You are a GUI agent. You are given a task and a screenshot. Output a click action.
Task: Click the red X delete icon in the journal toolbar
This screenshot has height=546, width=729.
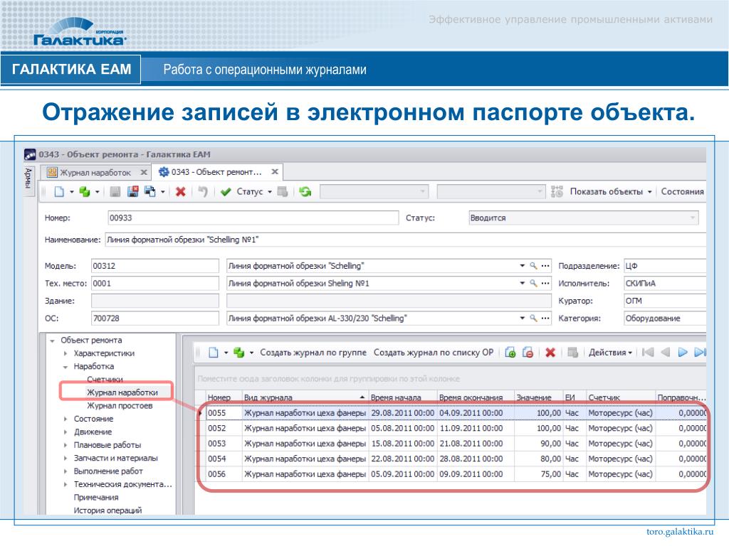tap(550, 353)
